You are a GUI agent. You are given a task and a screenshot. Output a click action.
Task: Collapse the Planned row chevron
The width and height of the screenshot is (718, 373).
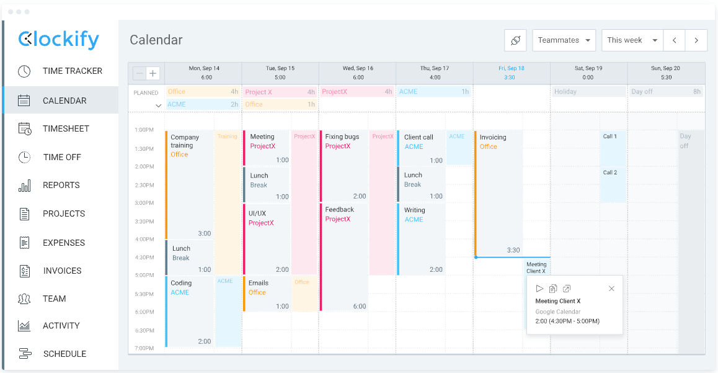click(159, 106)
